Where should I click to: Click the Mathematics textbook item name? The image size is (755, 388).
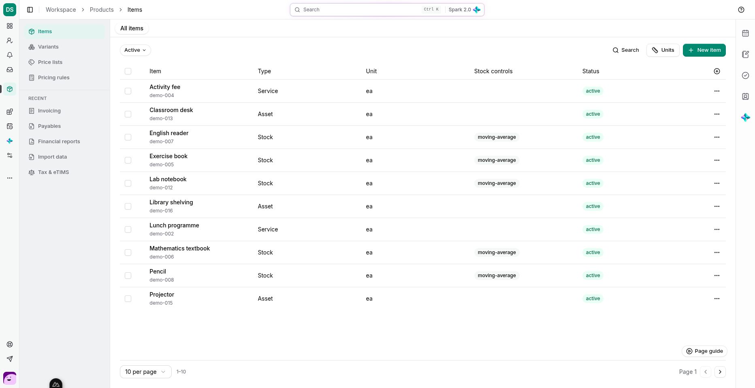point(179,248)
